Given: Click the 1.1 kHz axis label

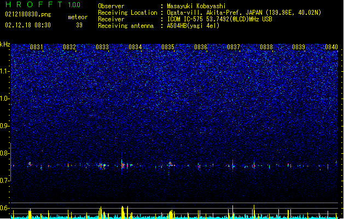Looking at the screenshot, I should (x=5, y=71).
